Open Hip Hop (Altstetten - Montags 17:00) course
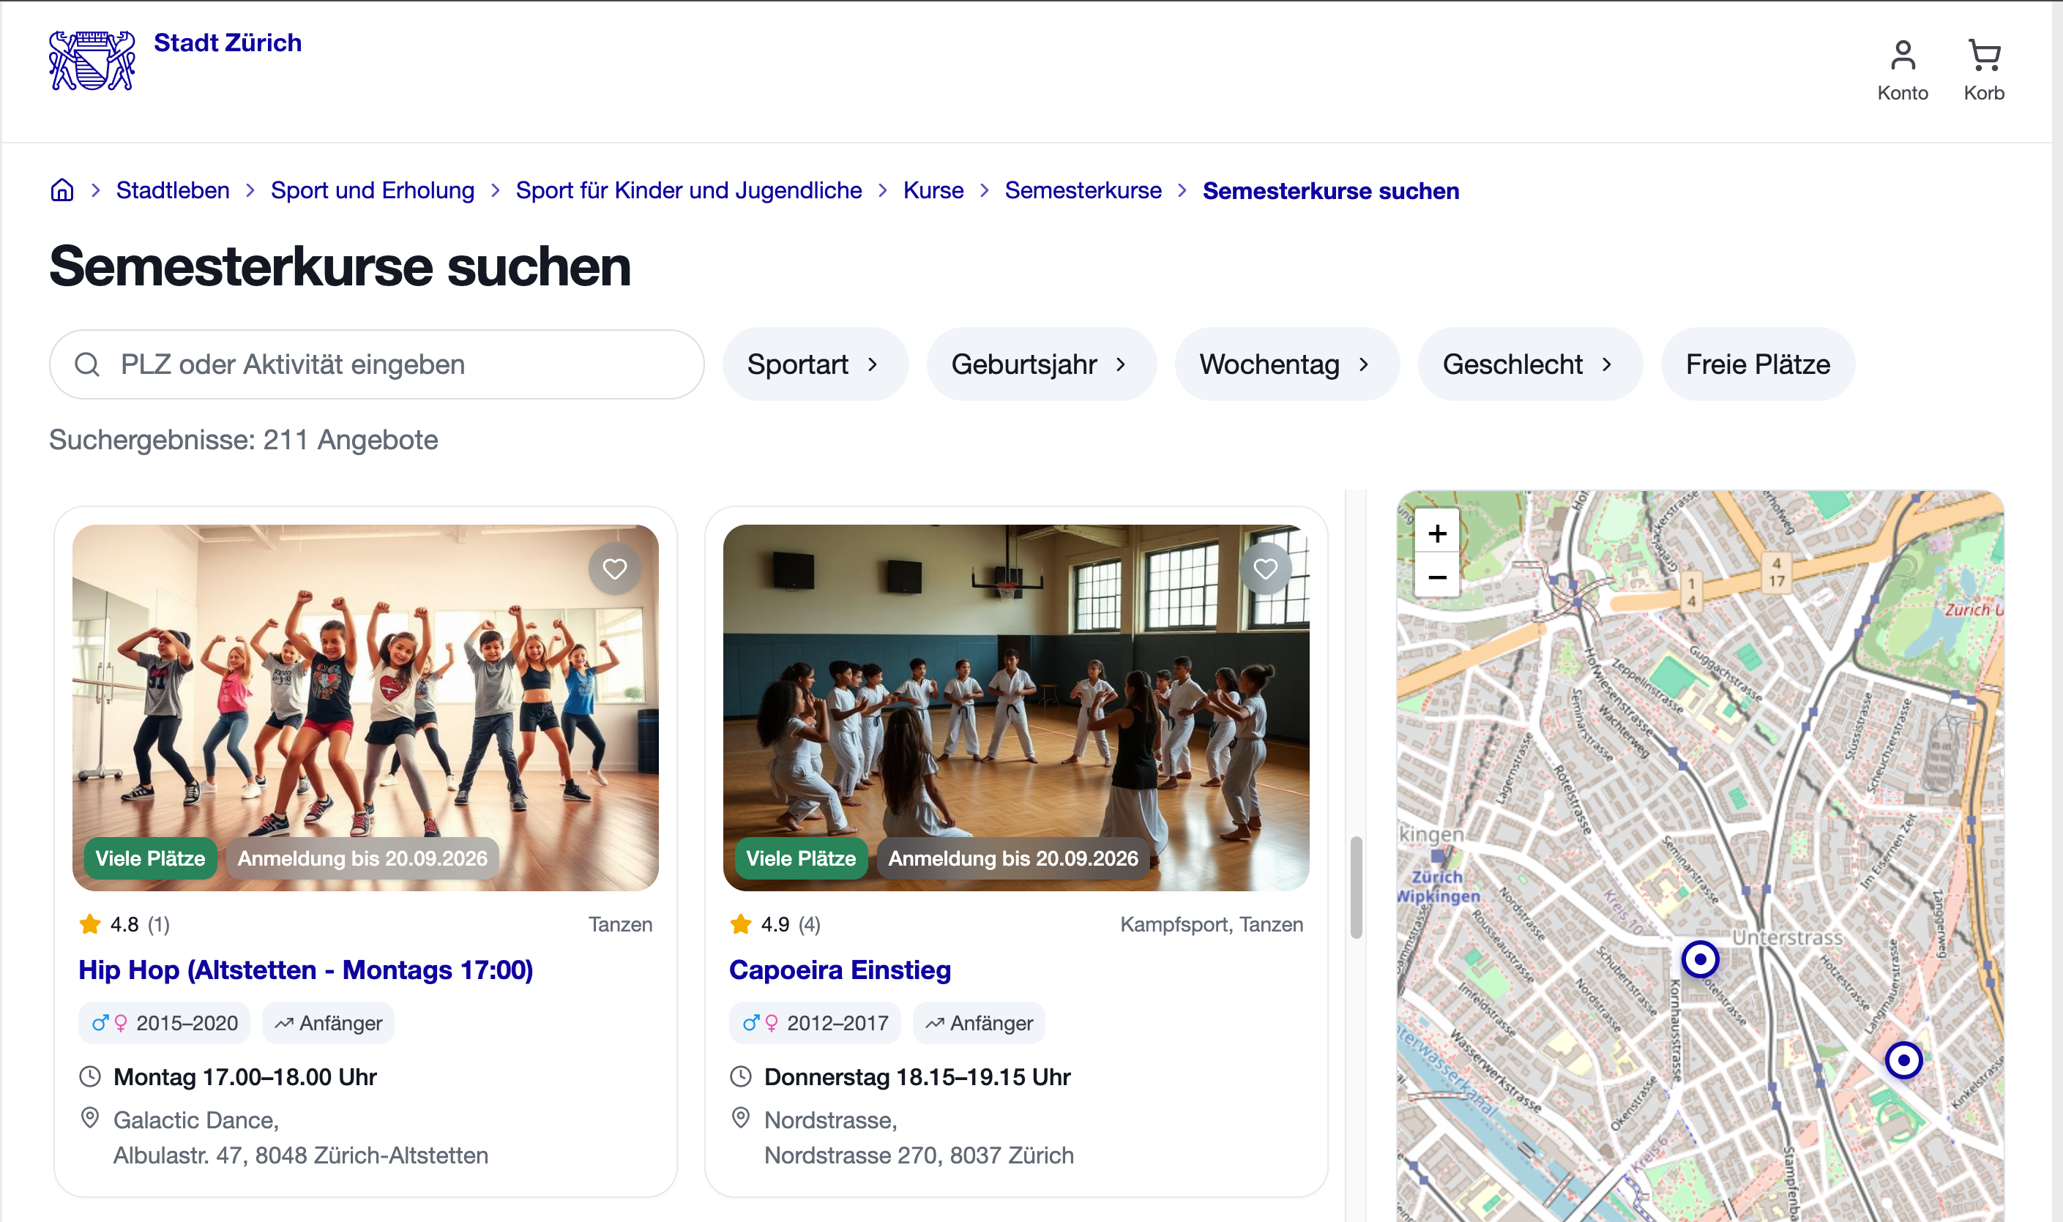This screenshot has height=1222, width=2063. (x=306, y=970)
